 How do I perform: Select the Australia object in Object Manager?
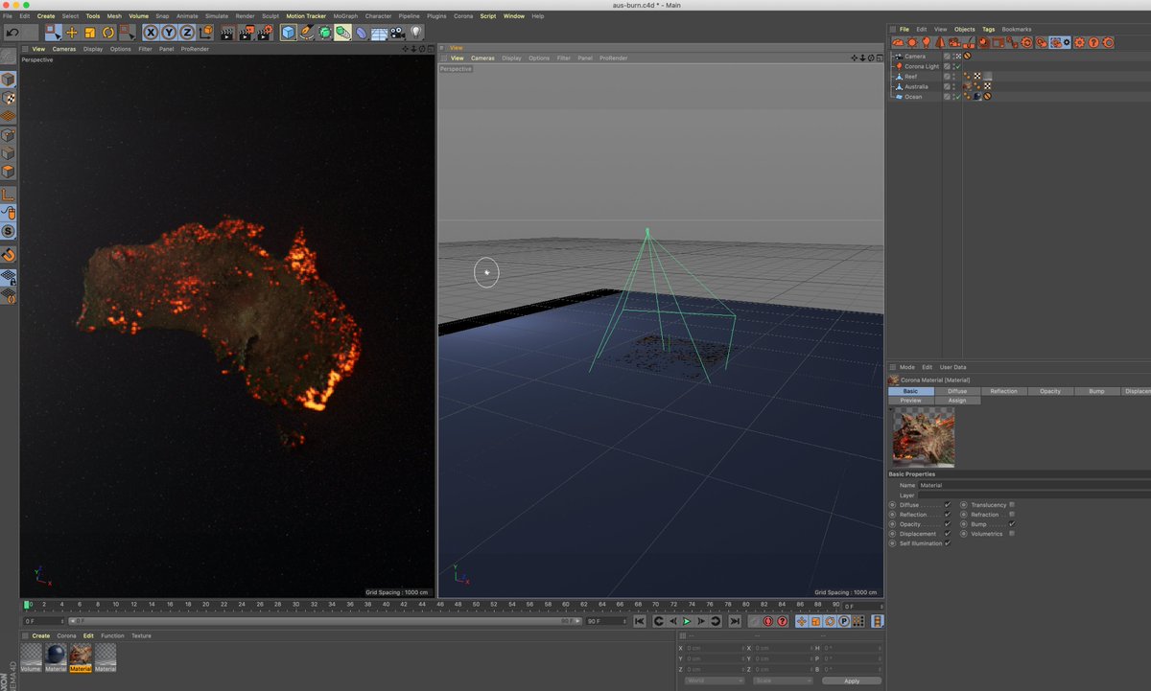tap(915, 86)
